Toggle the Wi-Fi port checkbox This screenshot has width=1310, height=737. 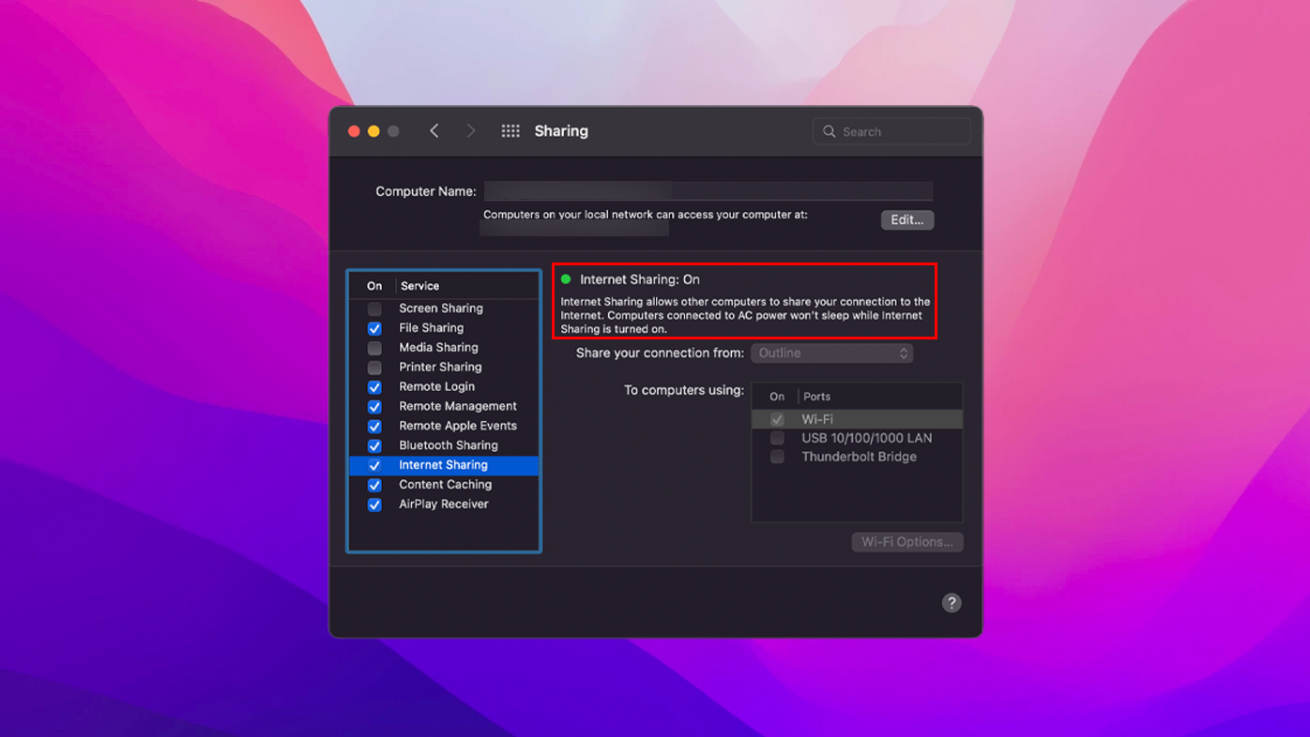[777, 419]
